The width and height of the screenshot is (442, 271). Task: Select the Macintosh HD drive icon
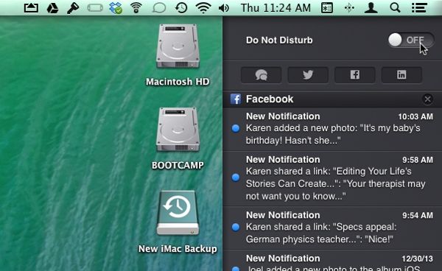[178, 46]
